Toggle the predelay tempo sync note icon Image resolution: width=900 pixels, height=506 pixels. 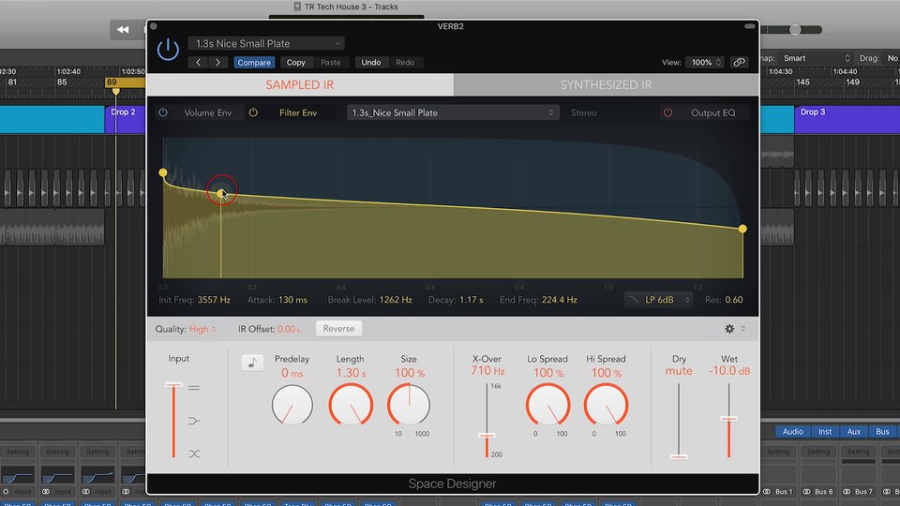click(x=252, y=362)
